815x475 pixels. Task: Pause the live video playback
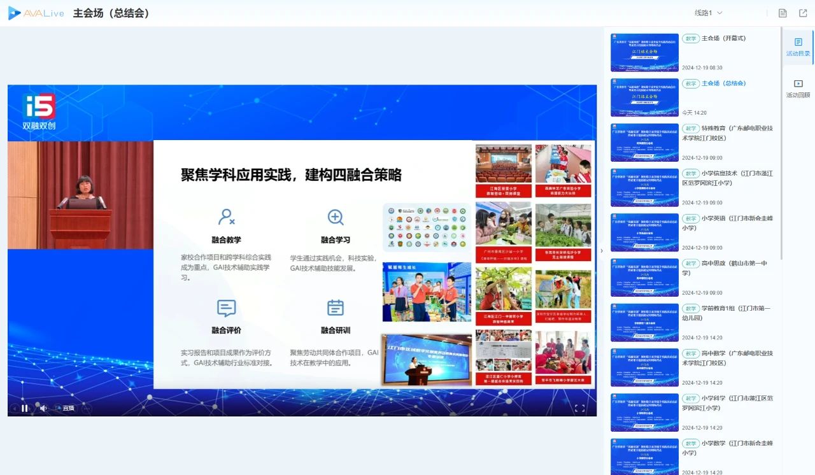coord(24,408)
